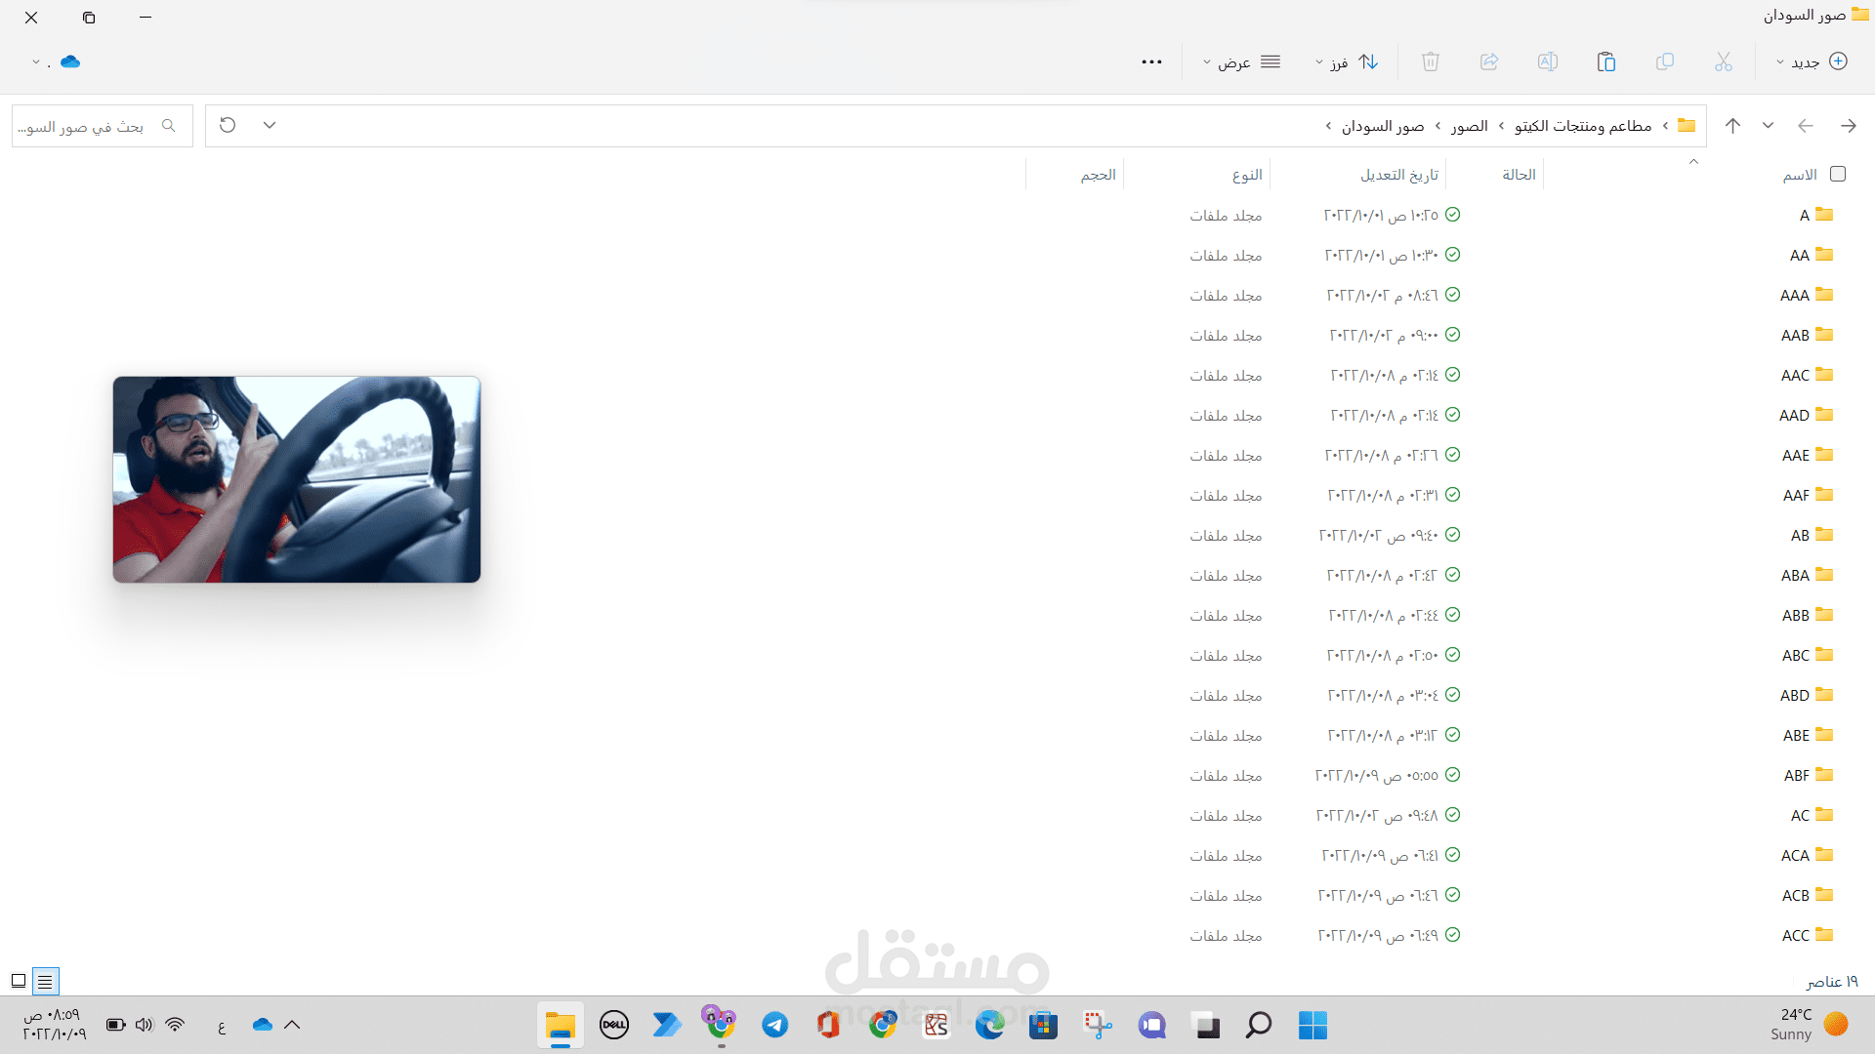Click the الصور breadcrumb in address bar

(x=1469, y=126)
